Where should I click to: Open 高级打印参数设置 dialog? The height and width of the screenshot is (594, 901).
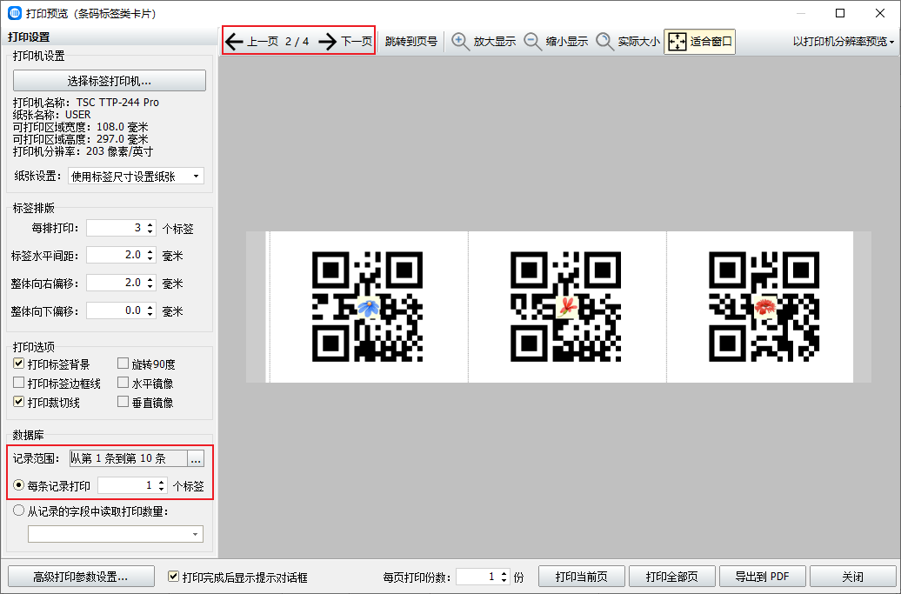(x=81, y=577)
